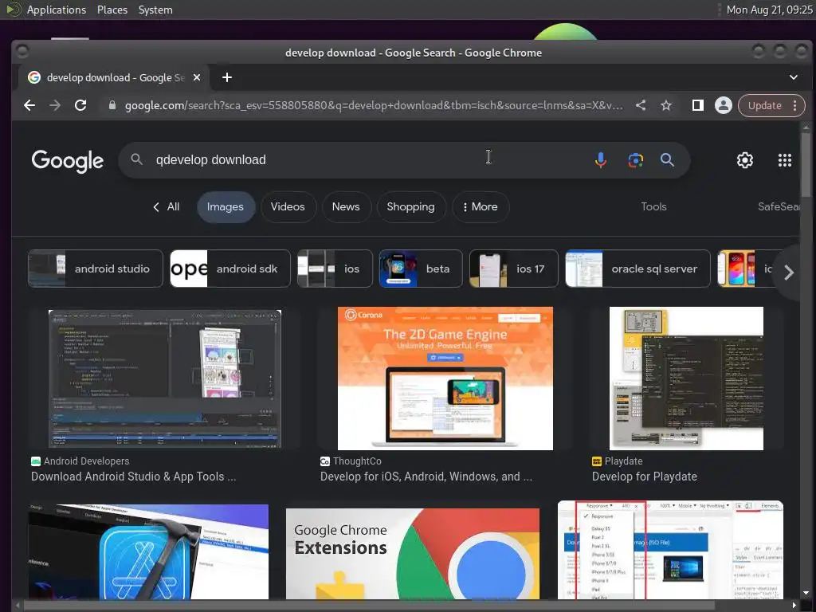Image resolution: width=816 pixels, height=612 pixels.
Task: Bookmark this page with the star
Action: click(x=666, y=106)
